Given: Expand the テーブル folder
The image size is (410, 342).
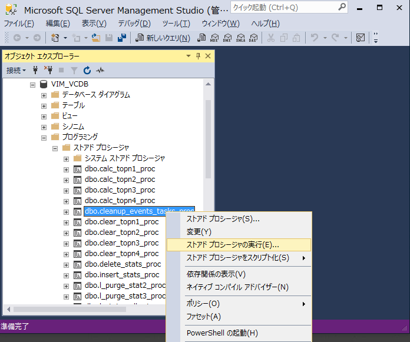Looking at the screenshot, I should point(44,106).
